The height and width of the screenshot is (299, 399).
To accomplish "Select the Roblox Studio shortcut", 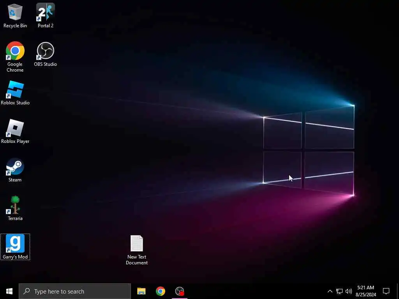I will 15,93.
